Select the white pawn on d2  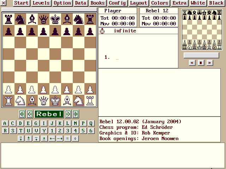pos(43,89)
